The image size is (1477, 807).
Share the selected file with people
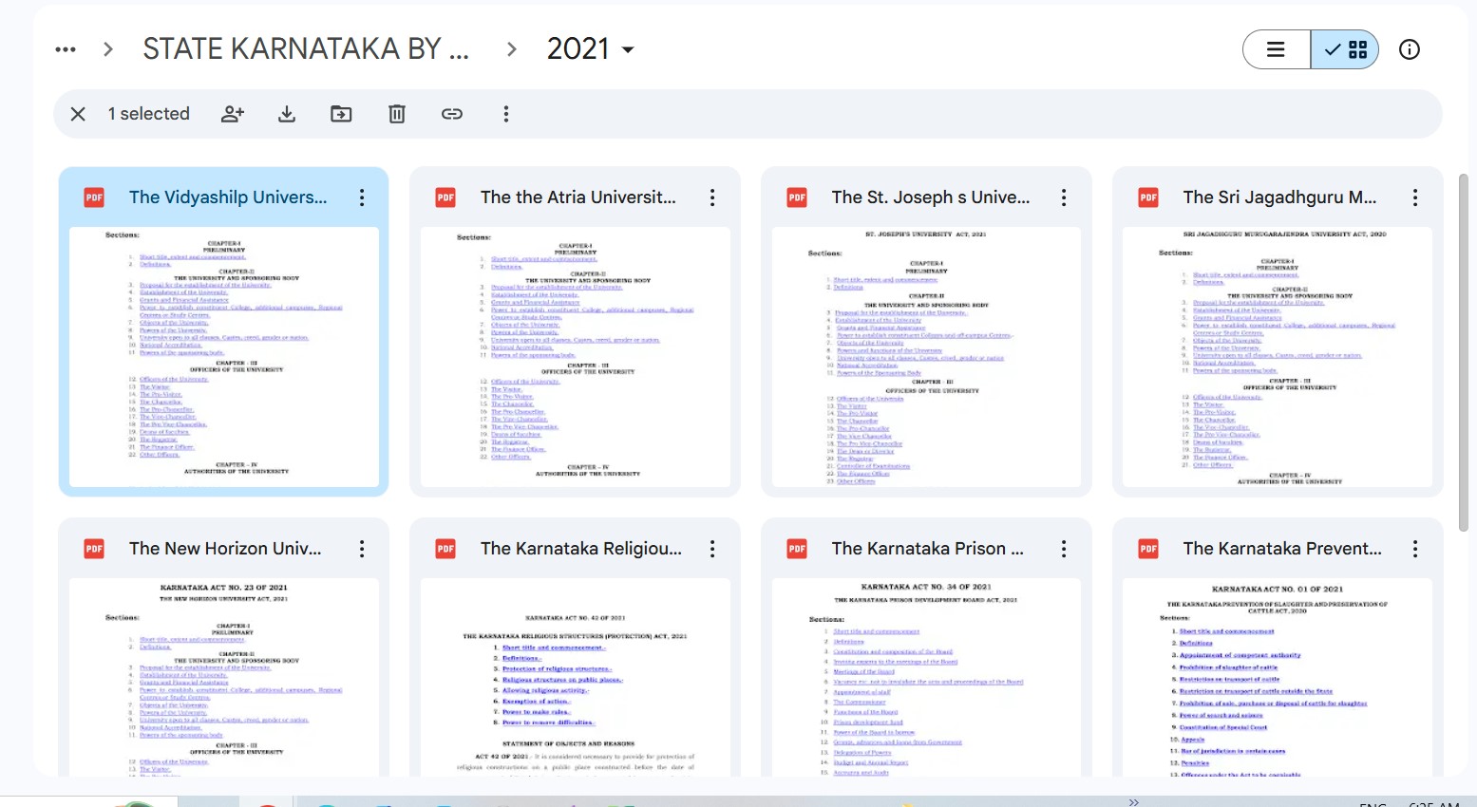pyautogui.click(x=233, y=114)
